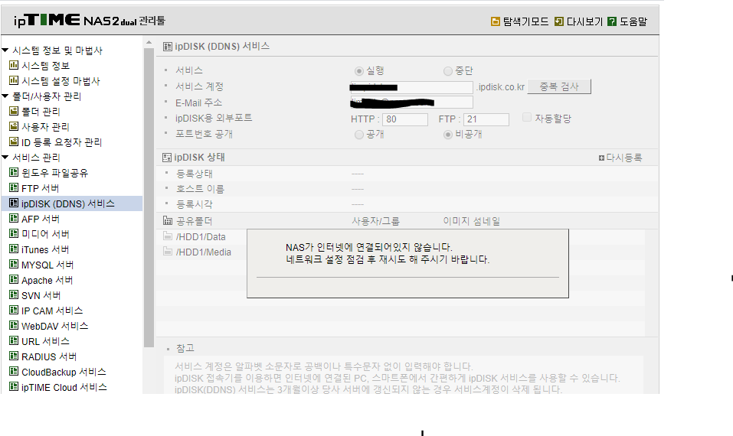
Task: Click the icon beside Apache 서버
Action: tap(14, 280)
